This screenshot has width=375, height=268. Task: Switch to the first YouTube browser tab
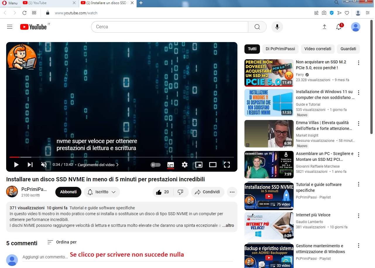click(x=49, y=3)
